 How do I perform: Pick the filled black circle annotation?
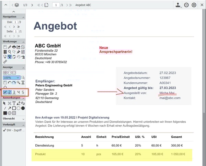pyautogui.click(x=23, y=108)
